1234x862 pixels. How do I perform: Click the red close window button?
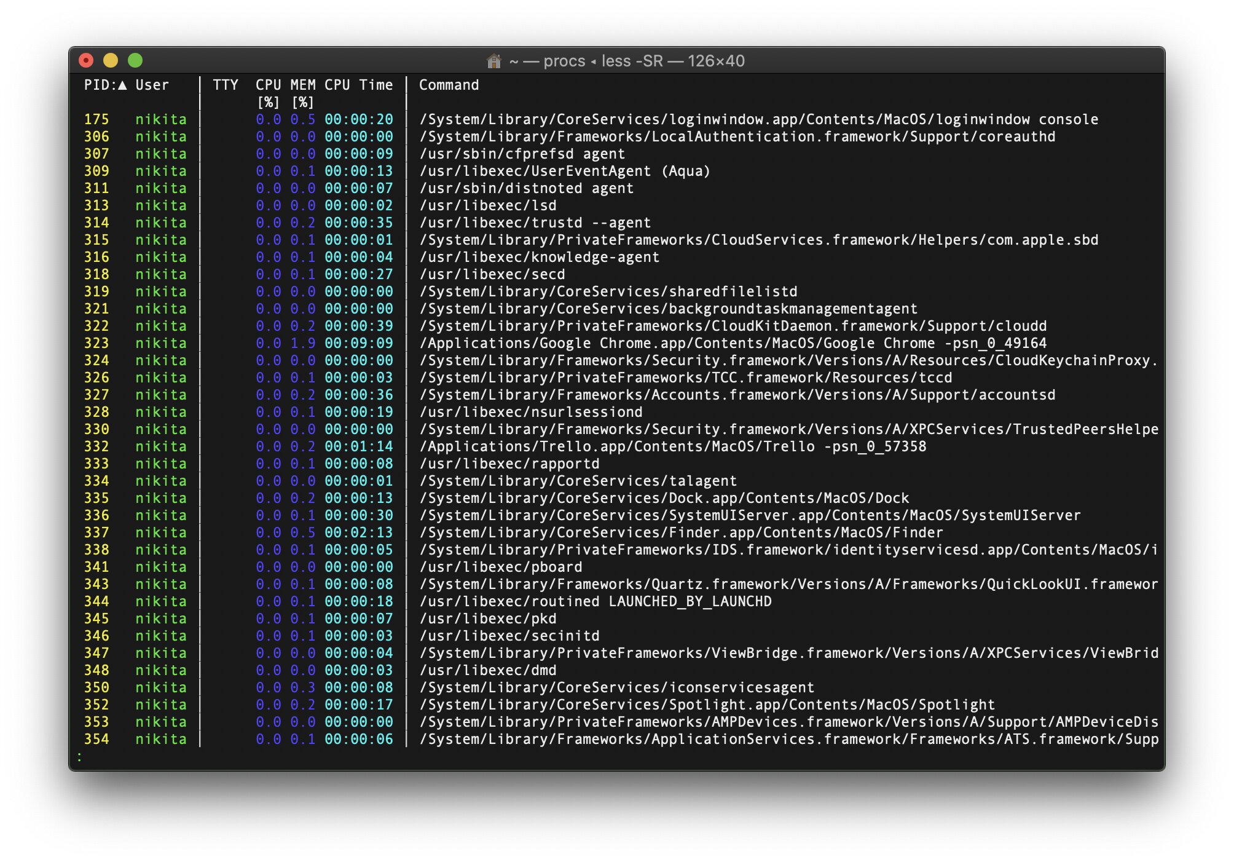(x=86, y=60)
